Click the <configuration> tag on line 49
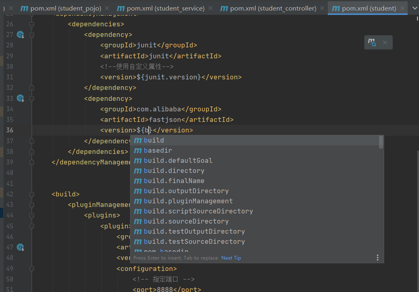Image resolution: width=419 pixels, height=292 pixels. [147, 269]
